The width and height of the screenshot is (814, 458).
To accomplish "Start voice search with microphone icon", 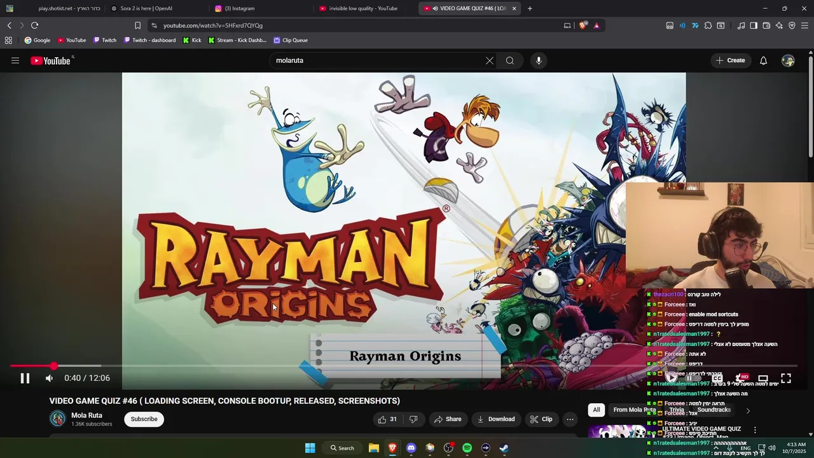I will pos(539,60).
